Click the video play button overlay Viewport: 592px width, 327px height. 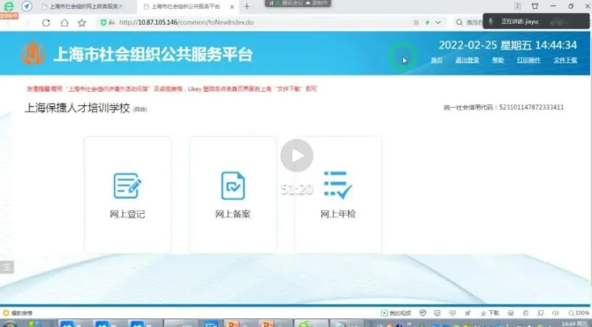297,156
